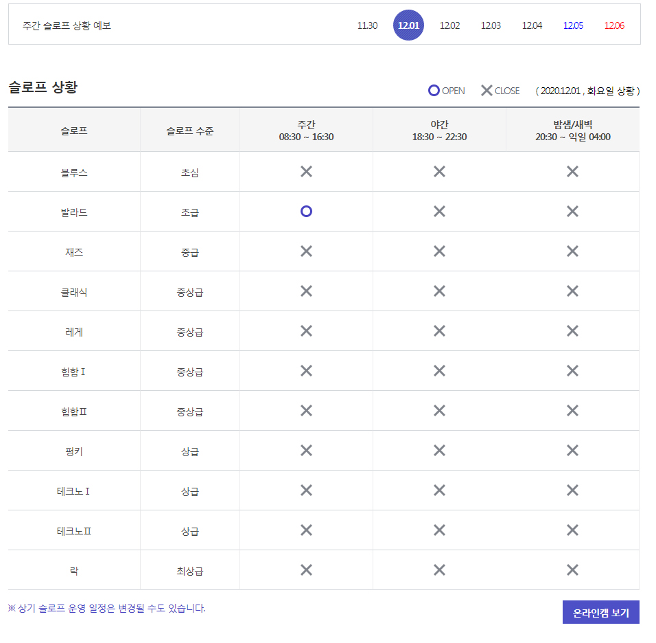Switch to the 12.02 forecast date
The height and width of the screenshot is (643, 656).
point(449,25)
